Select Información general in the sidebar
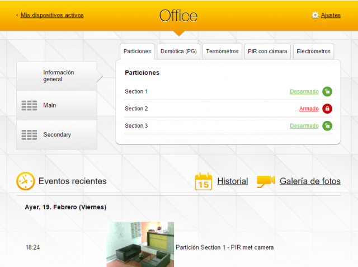Screen dimensions: 358x267 tap(58, 76)
